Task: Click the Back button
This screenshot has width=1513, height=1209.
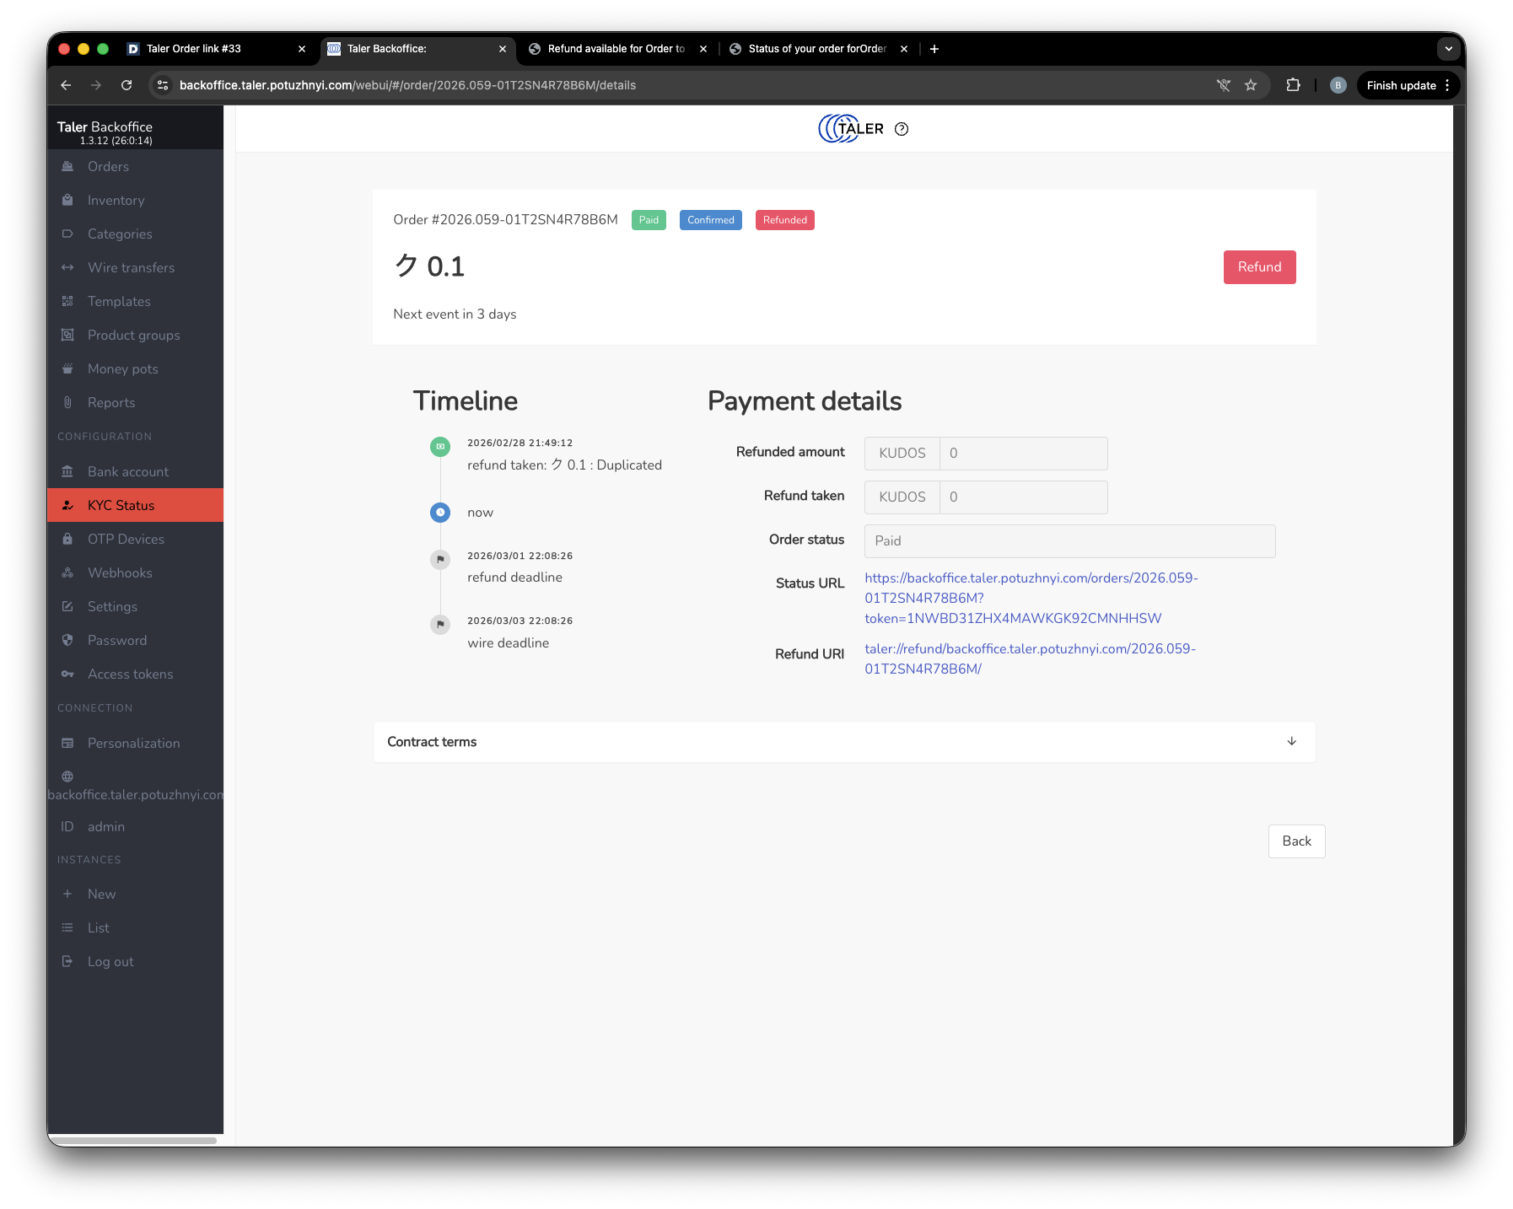Action: [x=1296, y=841]
